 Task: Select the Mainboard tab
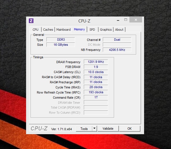(x=63, y=30)
